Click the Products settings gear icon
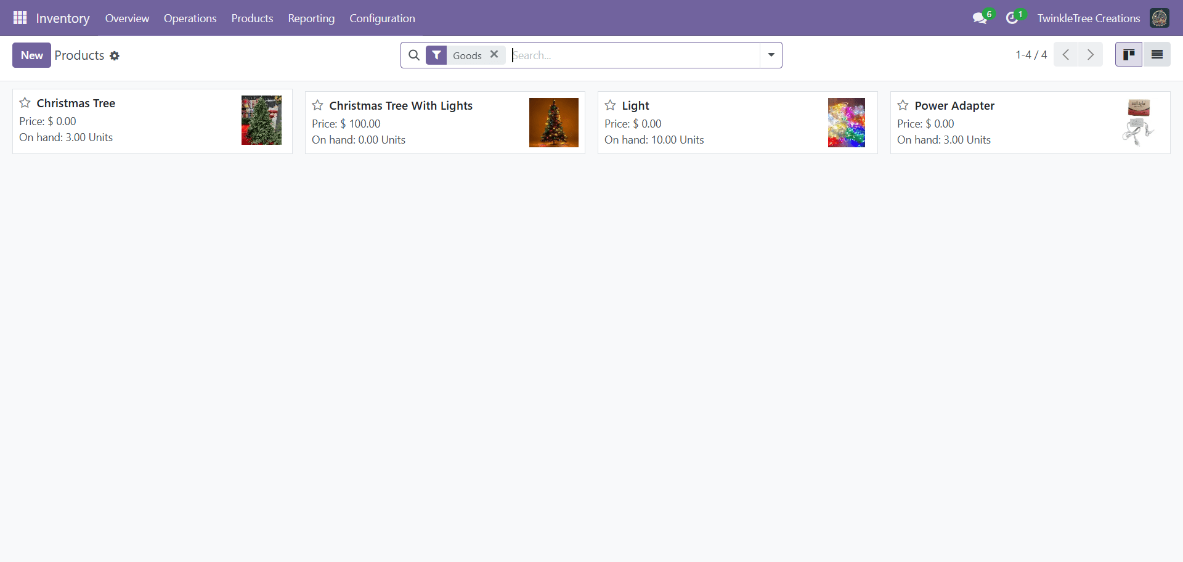This screenshot has width=1183, height=562. [x=115, y=55]
